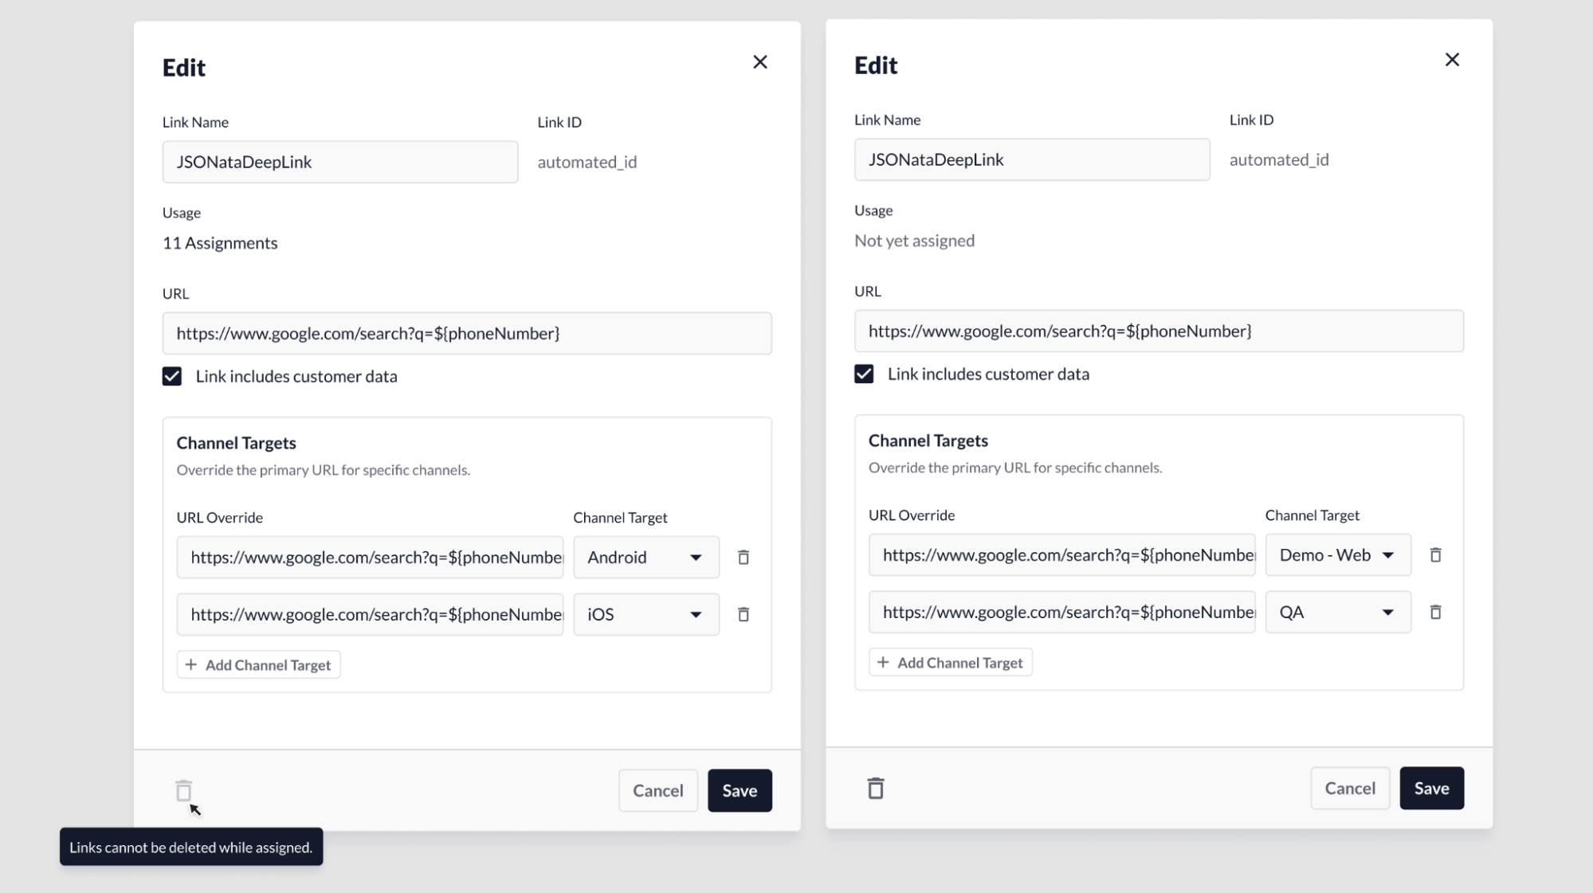The image size is (1593, 893).
Task: Add Channel Target in right dialog
Action: point(951,663)
